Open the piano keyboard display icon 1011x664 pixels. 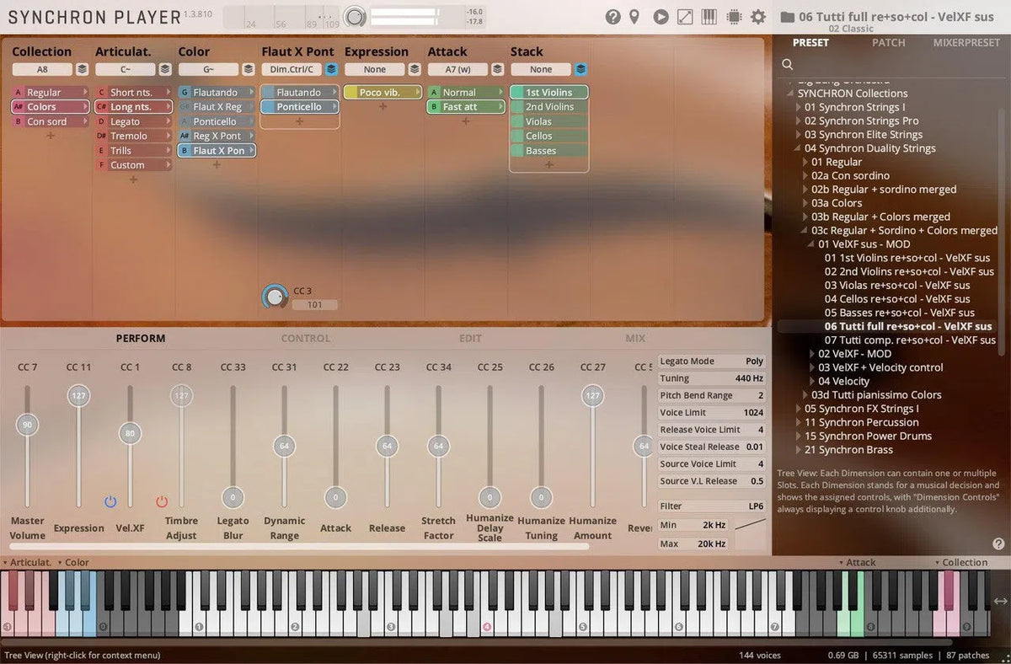[x=709, y=16]
